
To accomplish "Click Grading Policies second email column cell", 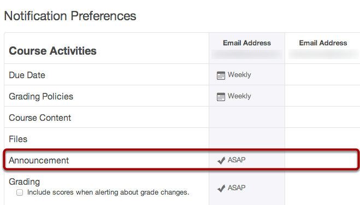I will (322, 96).
